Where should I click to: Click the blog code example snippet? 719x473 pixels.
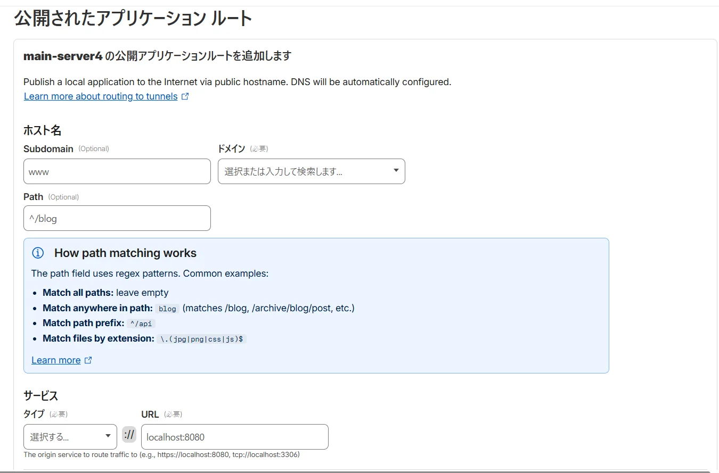167,309
